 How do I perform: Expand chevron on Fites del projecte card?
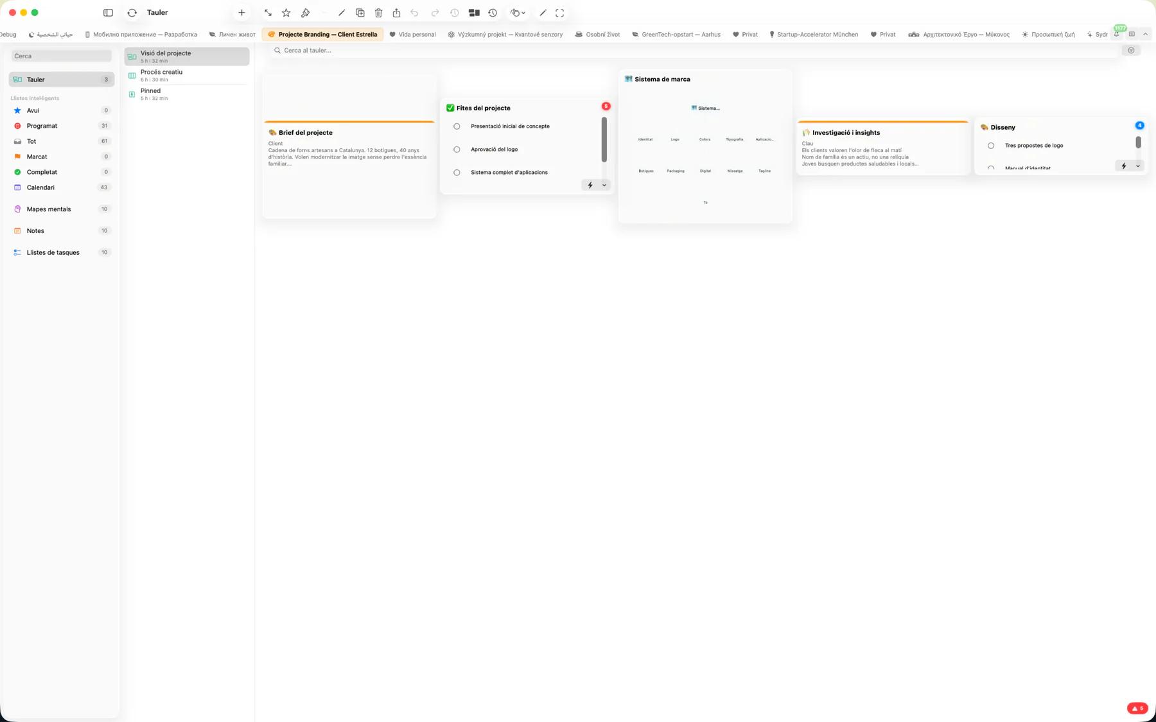pyautogui.click(x=604, y=185)
